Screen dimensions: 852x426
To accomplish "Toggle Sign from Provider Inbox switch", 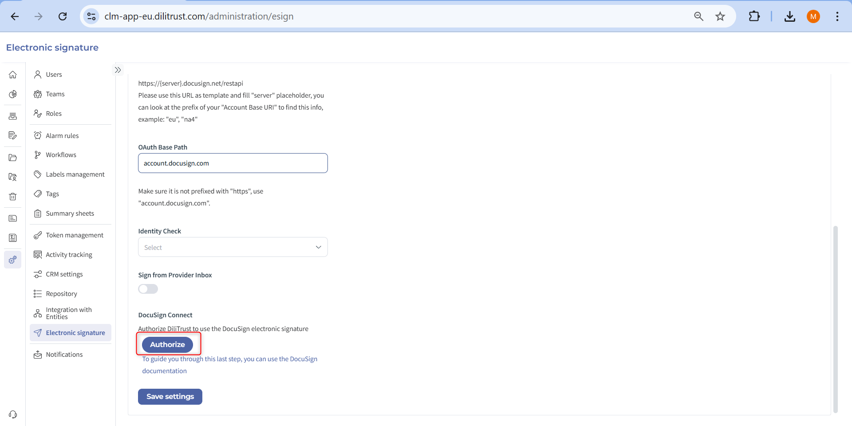I will [148, 289].
